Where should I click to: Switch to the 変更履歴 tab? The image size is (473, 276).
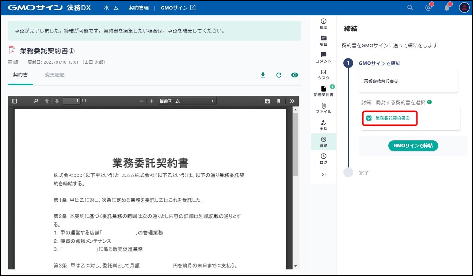point(55,75)
